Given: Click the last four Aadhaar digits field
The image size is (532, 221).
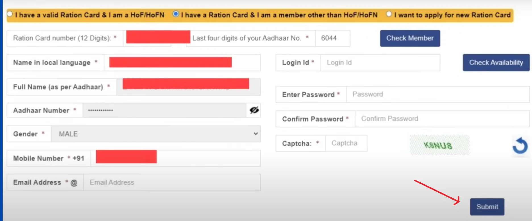Looking at the screenshot, I should [x=332, y=38].
